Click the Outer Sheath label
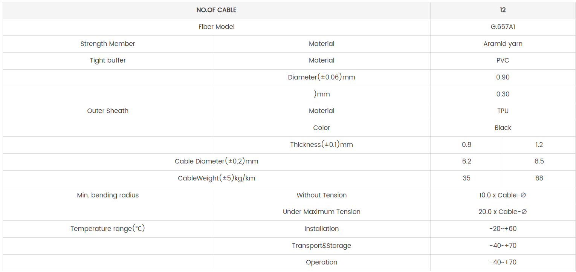576x272 pixels. click(108, 111)
